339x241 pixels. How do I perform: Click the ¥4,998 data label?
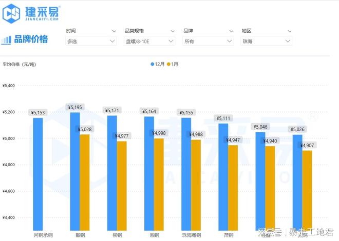tap(159, 133)
